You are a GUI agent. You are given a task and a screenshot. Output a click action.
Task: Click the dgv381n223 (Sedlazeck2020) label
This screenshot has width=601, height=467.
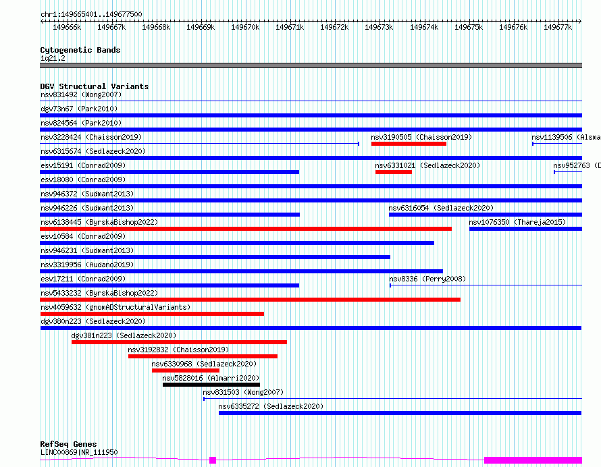(124, 335)
